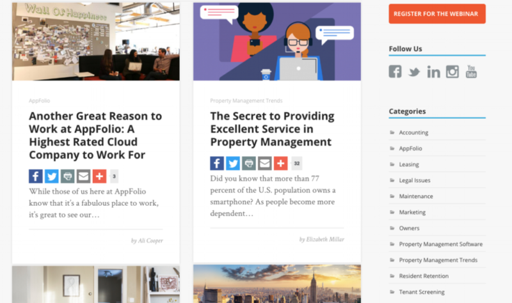Open the Instagram icon under Follow Us
This screenshot has height=303, width=512.
(452, 72)
